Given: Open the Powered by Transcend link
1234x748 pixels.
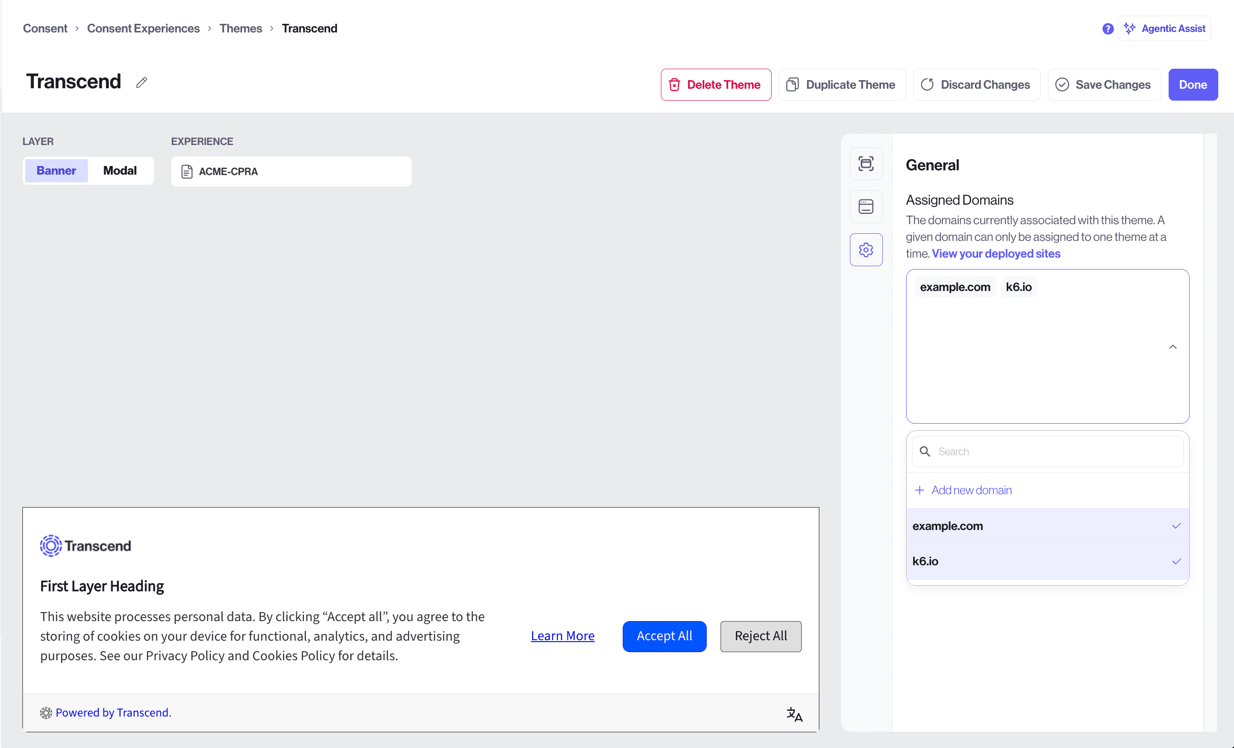Looking at the screenshot, I should click(113, 712).
